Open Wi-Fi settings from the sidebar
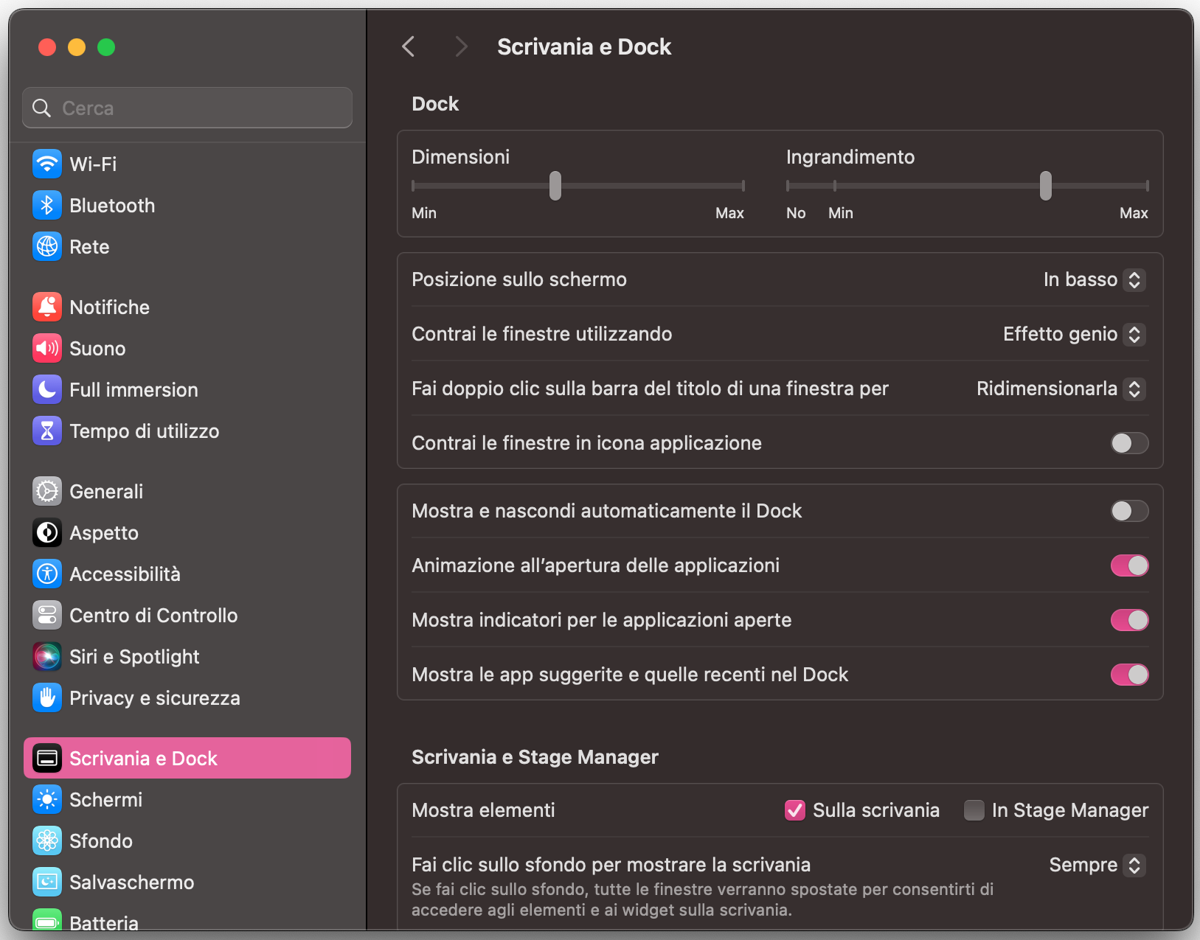The height and width of the screenshot is (940, 1200). pyautogui.click(x=93, y=164)
